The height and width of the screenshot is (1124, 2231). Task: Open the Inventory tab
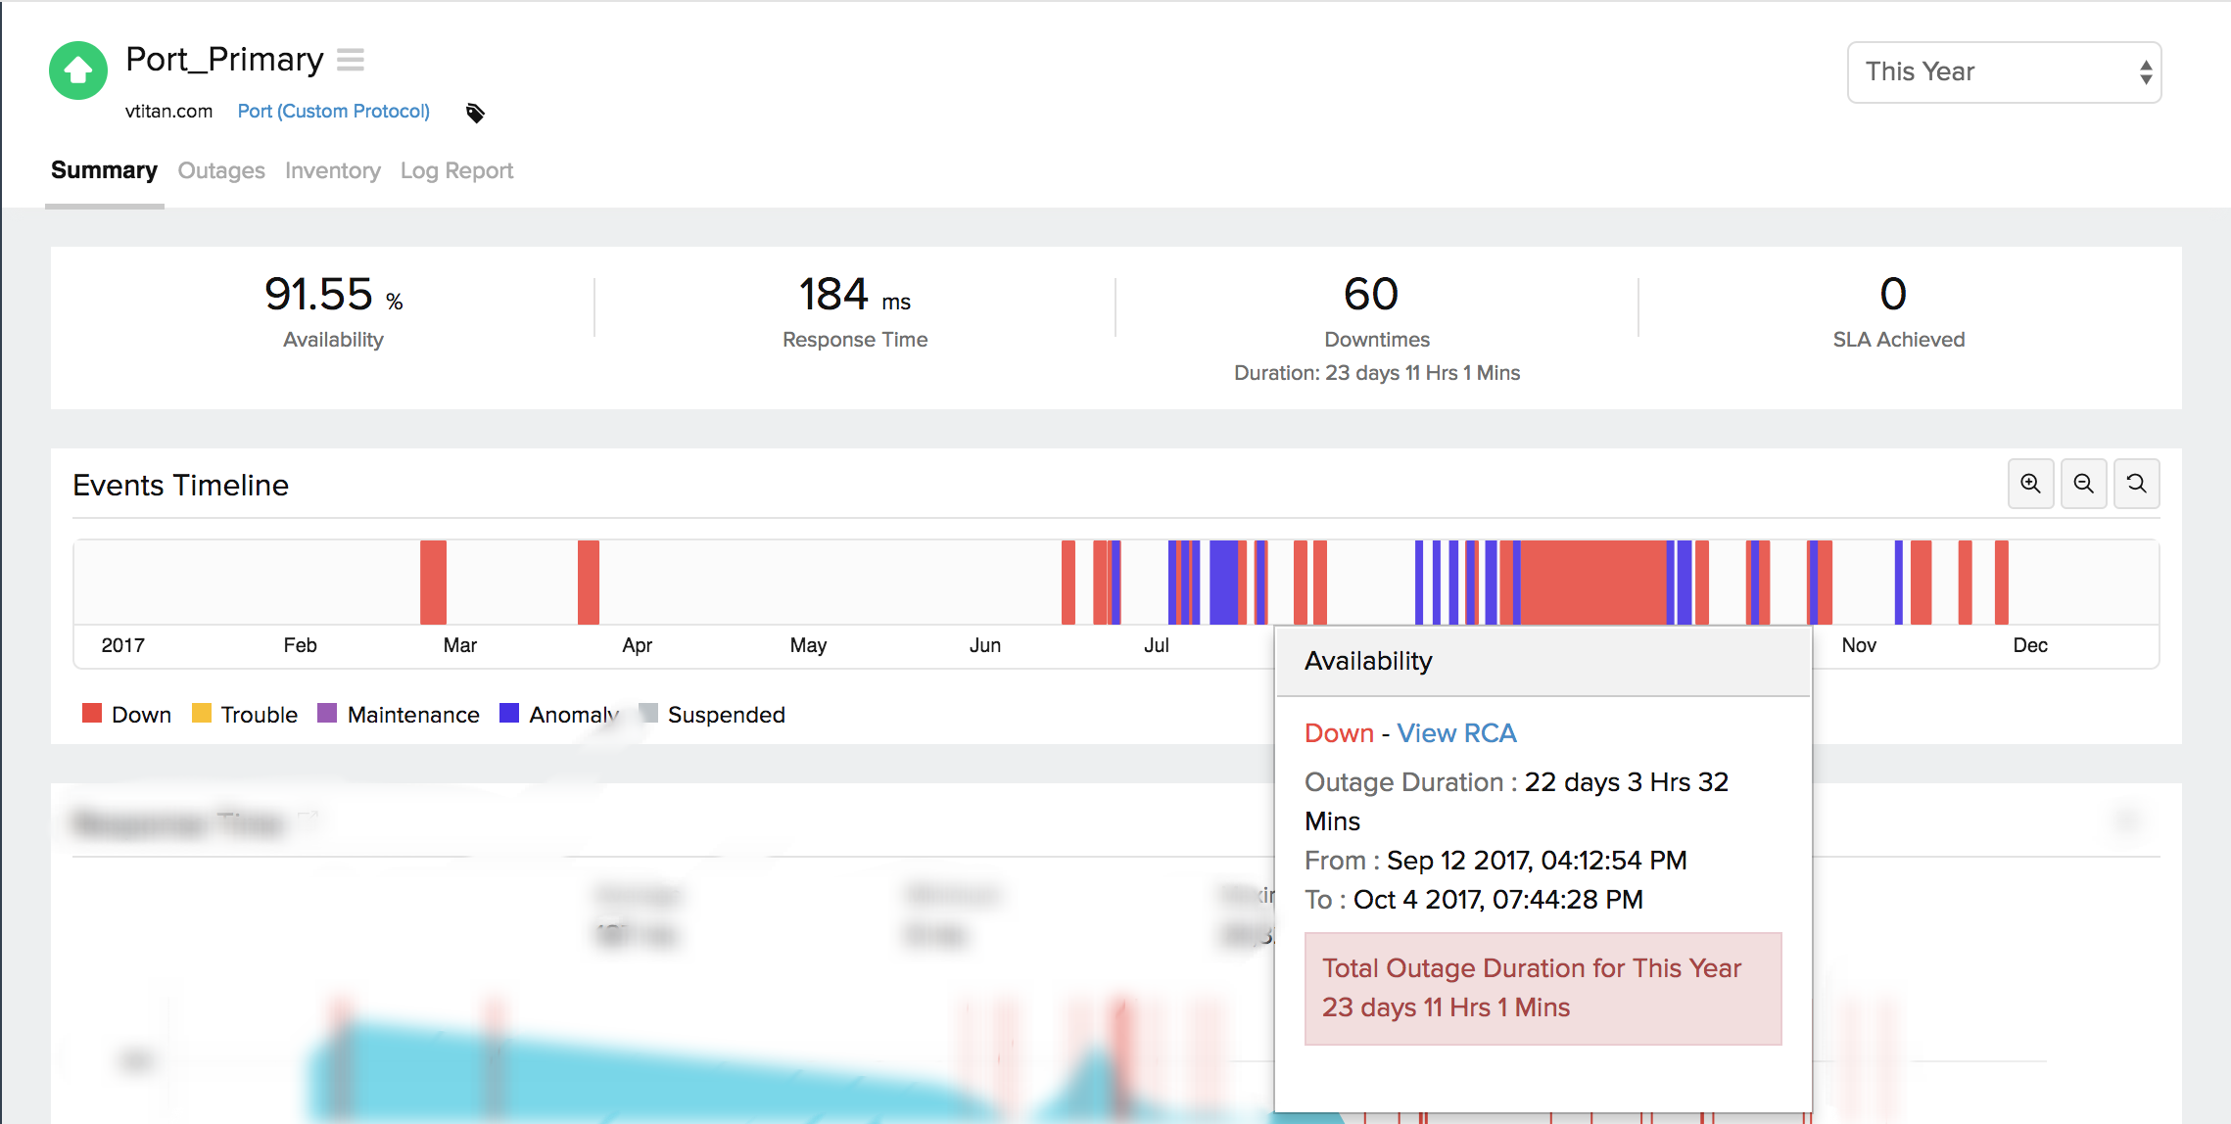[332, 170]
